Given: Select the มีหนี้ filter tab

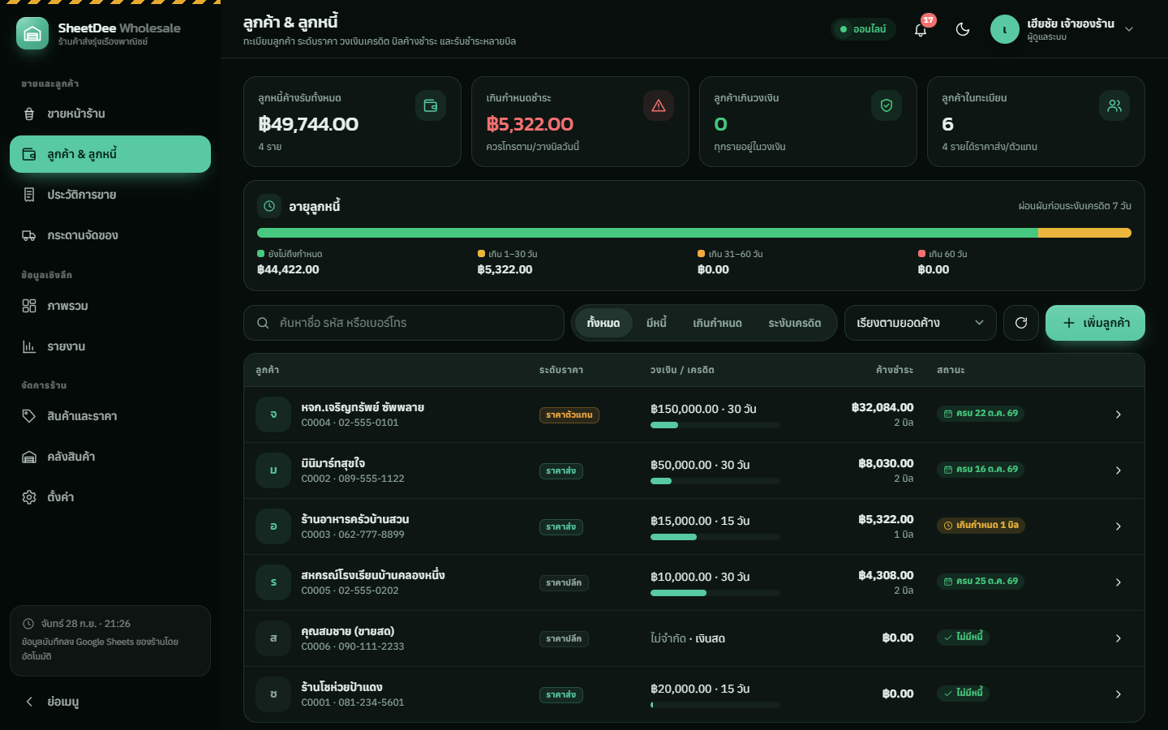Looking at the screenshot, I should (656, 323).
